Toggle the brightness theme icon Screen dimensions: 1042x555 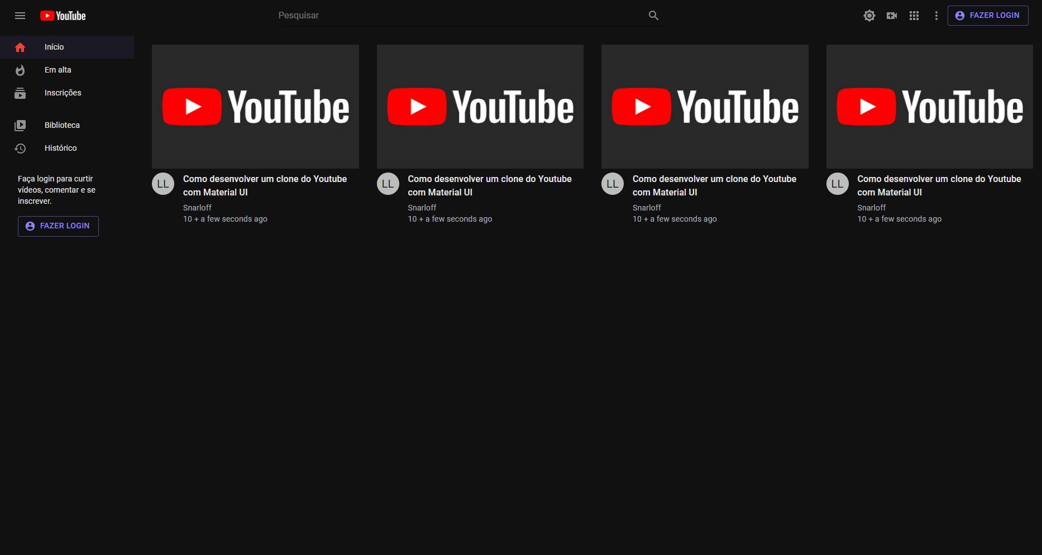[x=869, y=16]
